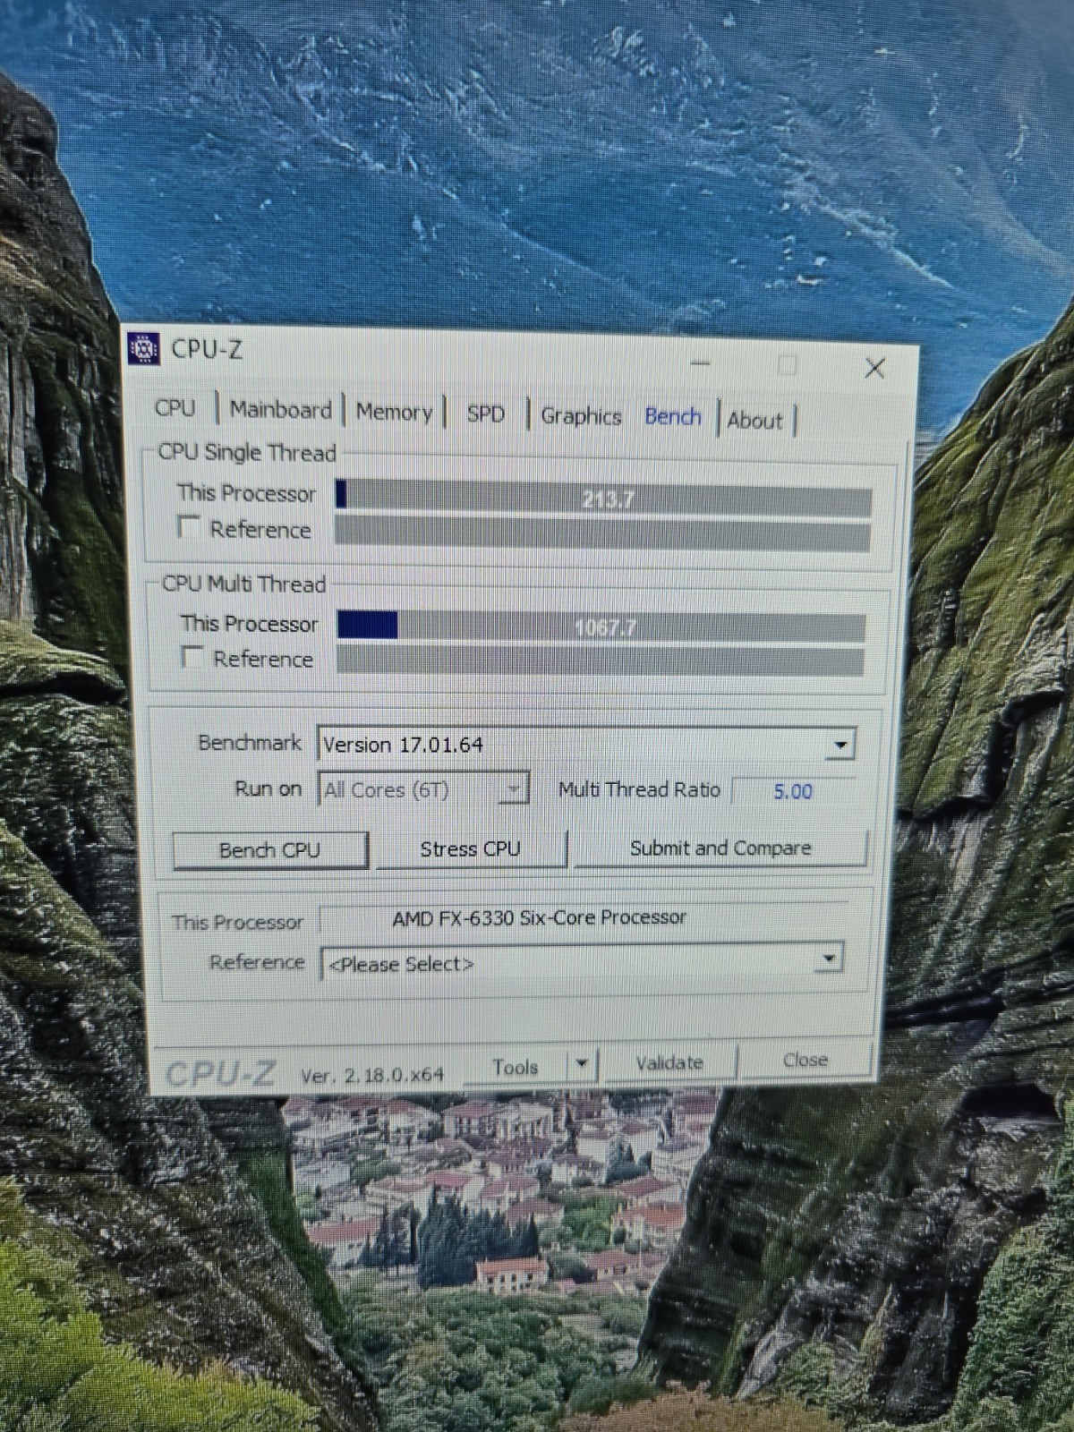Expand the Tools dropdown arrow
This screenshot has height=1432, width=1074.
582,1064
